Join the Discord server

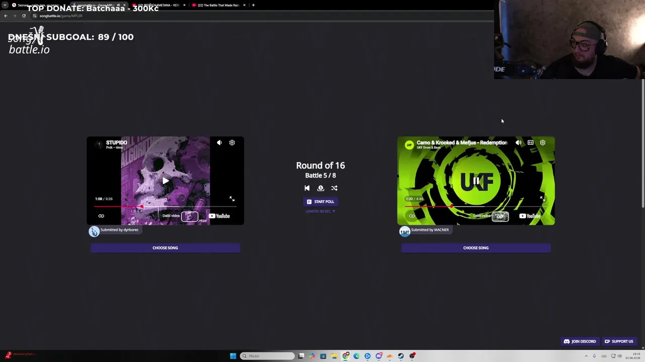pyautogui.click(x=579, y=341)
